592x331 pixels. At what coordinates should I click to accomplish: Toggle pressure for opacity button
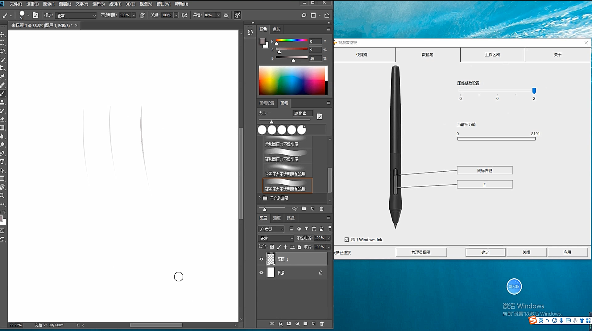pos(142,15)
